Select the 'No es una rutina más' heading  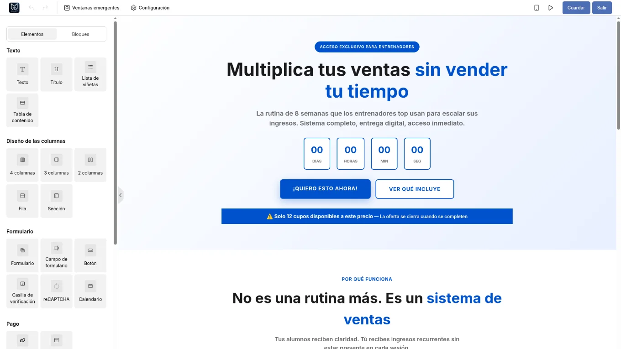367,309
